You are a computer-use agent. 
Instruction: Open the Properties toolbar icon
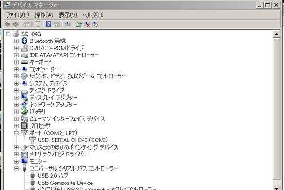click(37, 24)
